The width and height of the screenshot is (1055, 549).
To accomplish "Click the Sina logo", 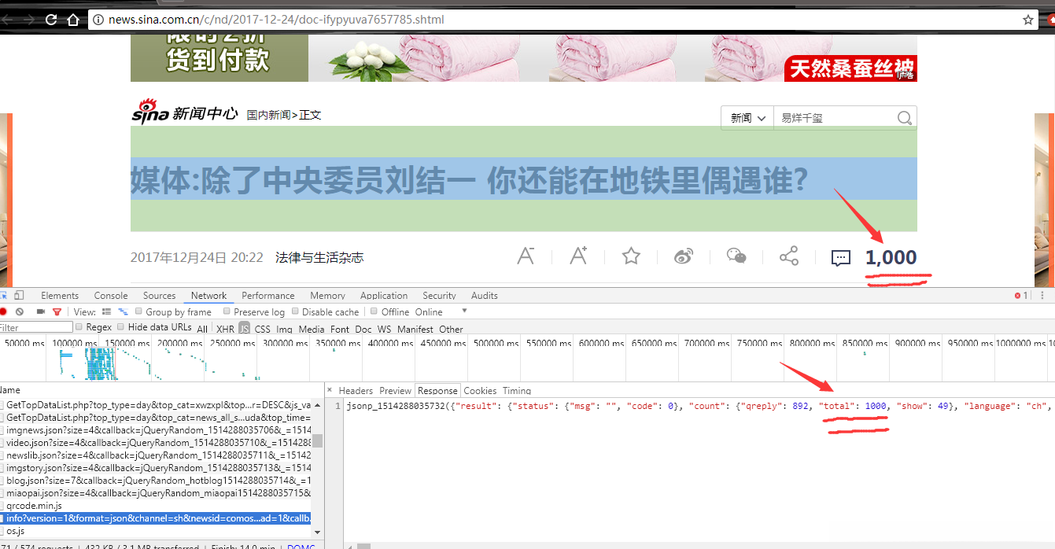I will tap(150, 112).
